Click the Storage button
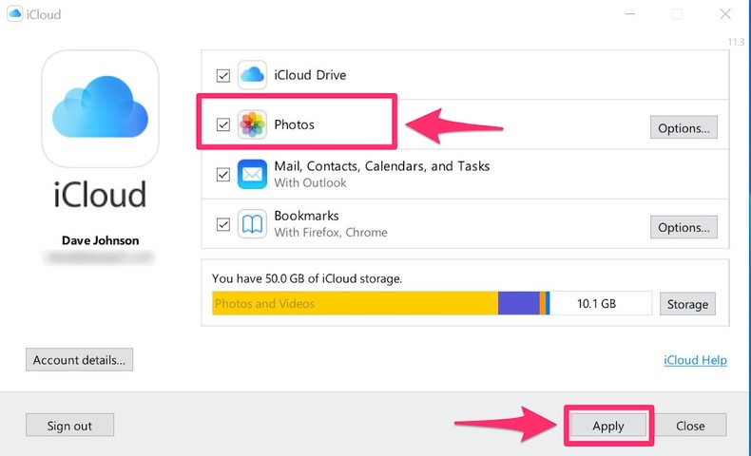 click(x=687, y=304)
